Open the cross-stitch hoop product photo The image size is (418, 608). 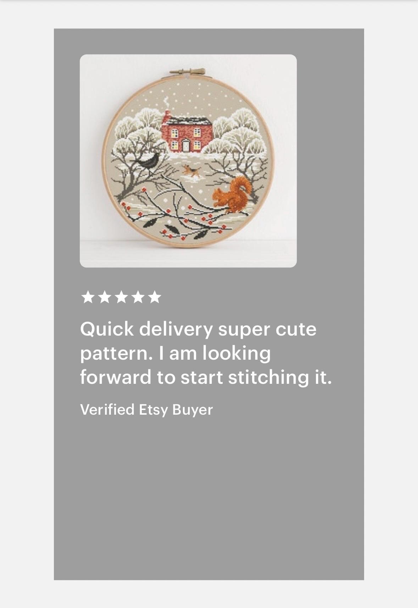coord(188,161)
